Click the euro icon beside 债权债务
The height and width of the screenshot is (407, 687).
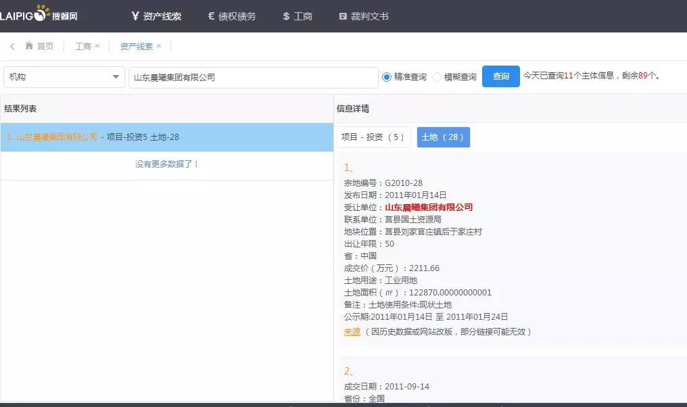211,16
